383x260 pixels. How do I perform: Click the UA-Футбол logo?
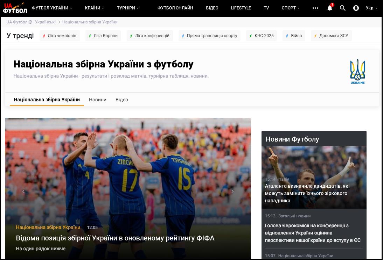[15, 8]
